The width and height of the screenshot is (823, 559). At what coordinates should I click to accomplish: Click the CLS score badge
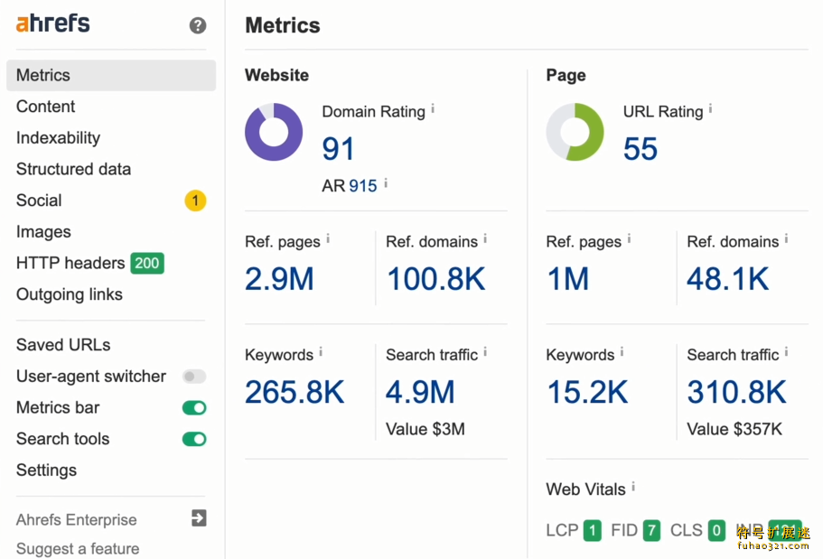click(x=716, y=531)
